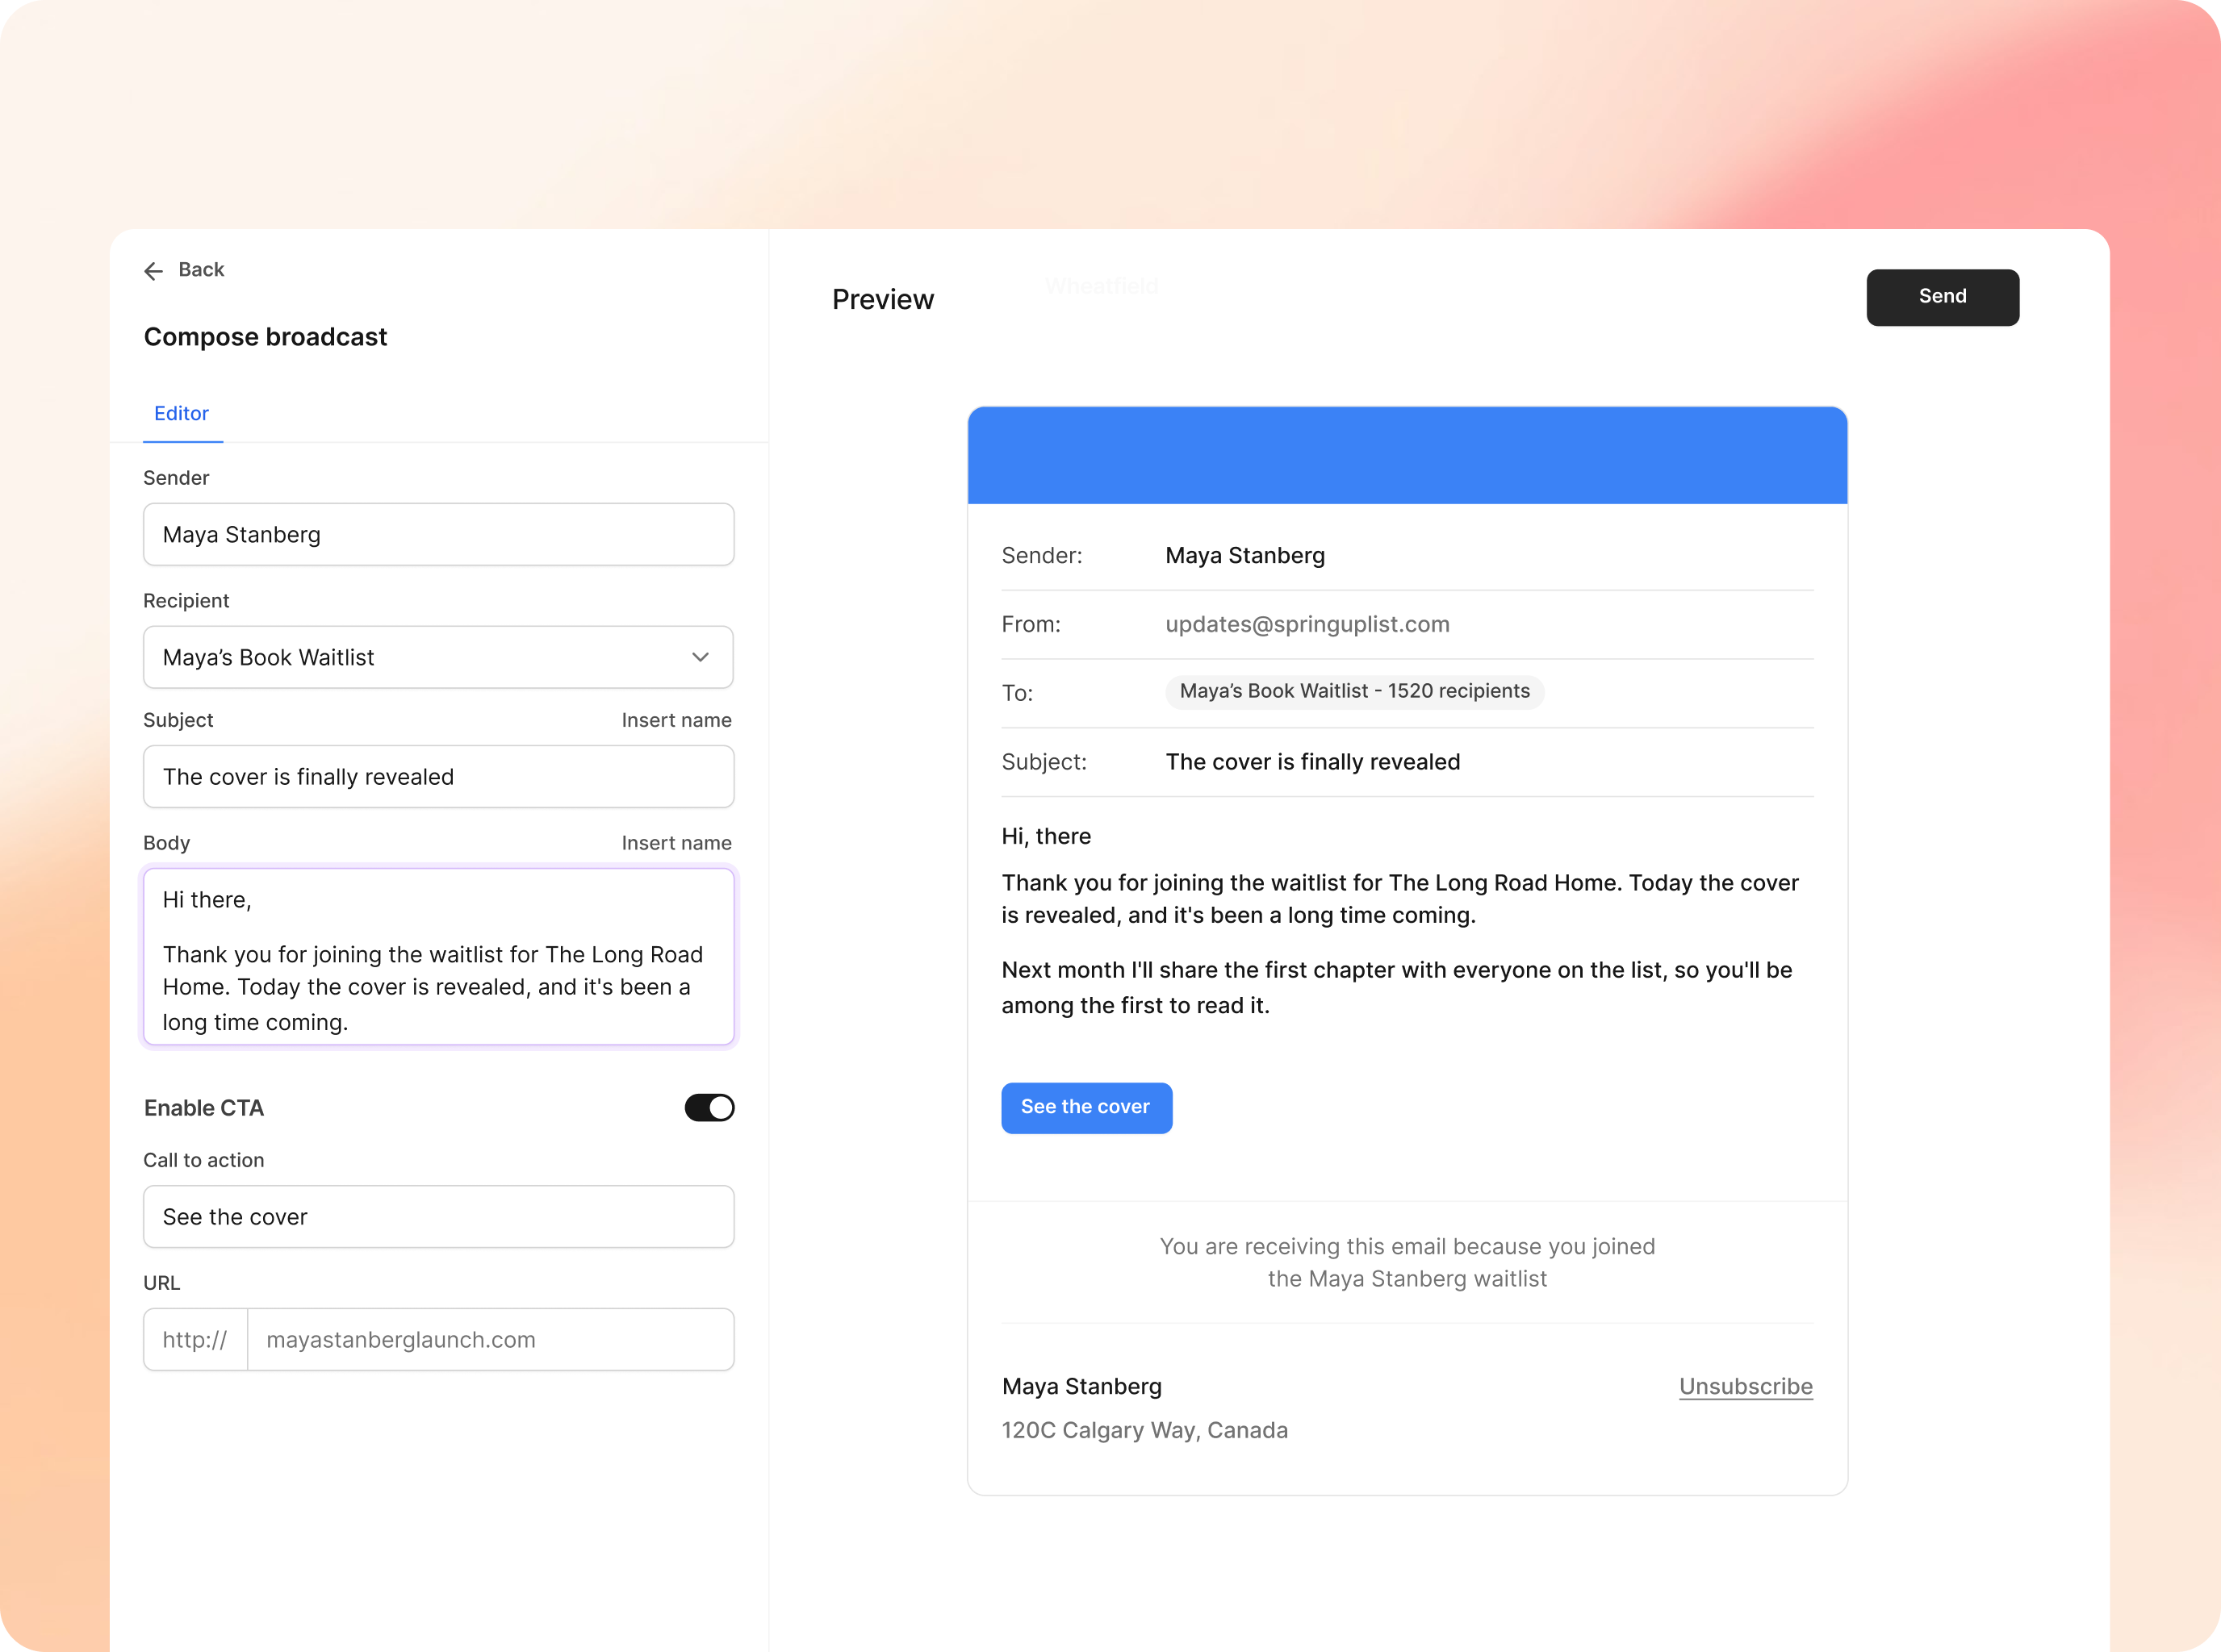The image size is (2221, 1652).
Task: Expand recipient list with chevron arrow
Action: (x=701, y=658)
